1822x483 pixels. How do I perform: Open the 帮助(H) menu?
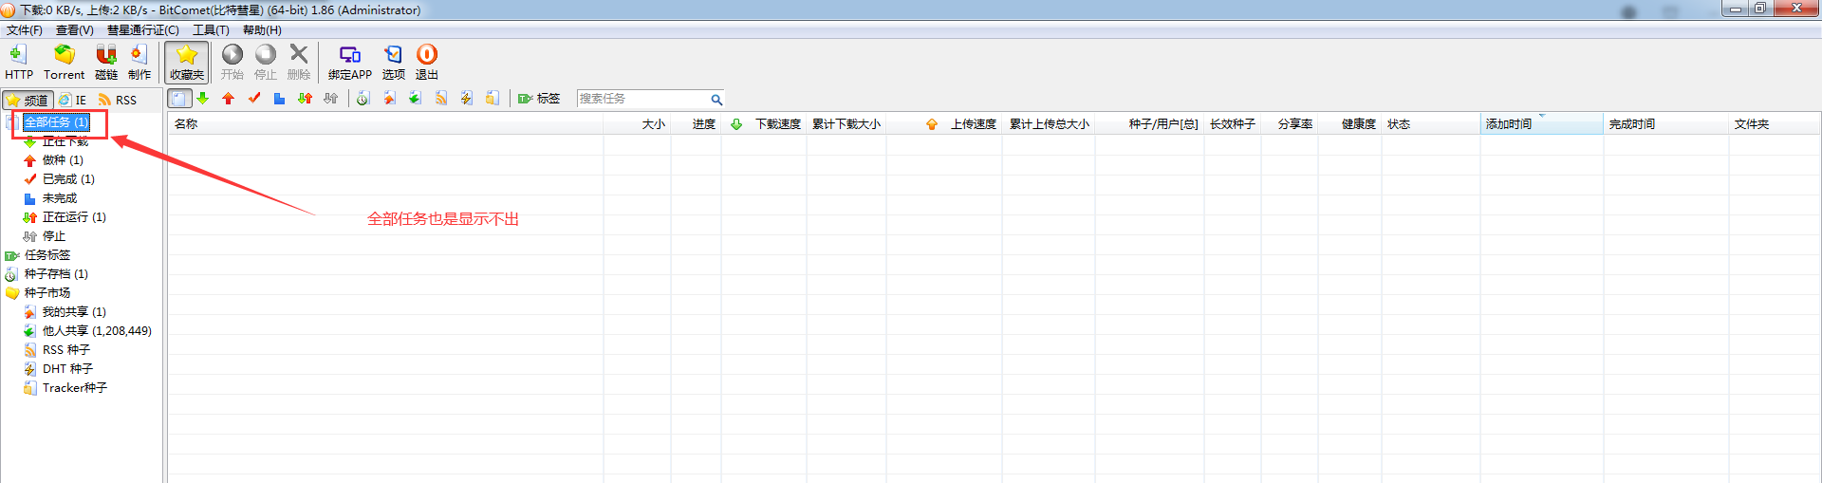pos(262,30)
